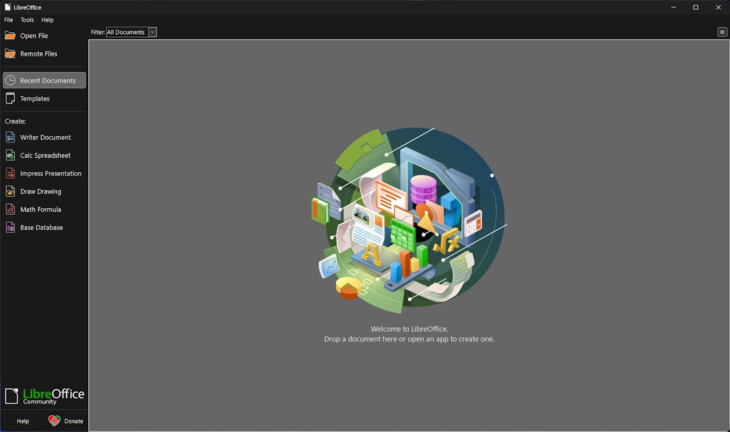Open the Math Formula creator
Viewport: 730px width, 432px height.
tap(41, 209)
